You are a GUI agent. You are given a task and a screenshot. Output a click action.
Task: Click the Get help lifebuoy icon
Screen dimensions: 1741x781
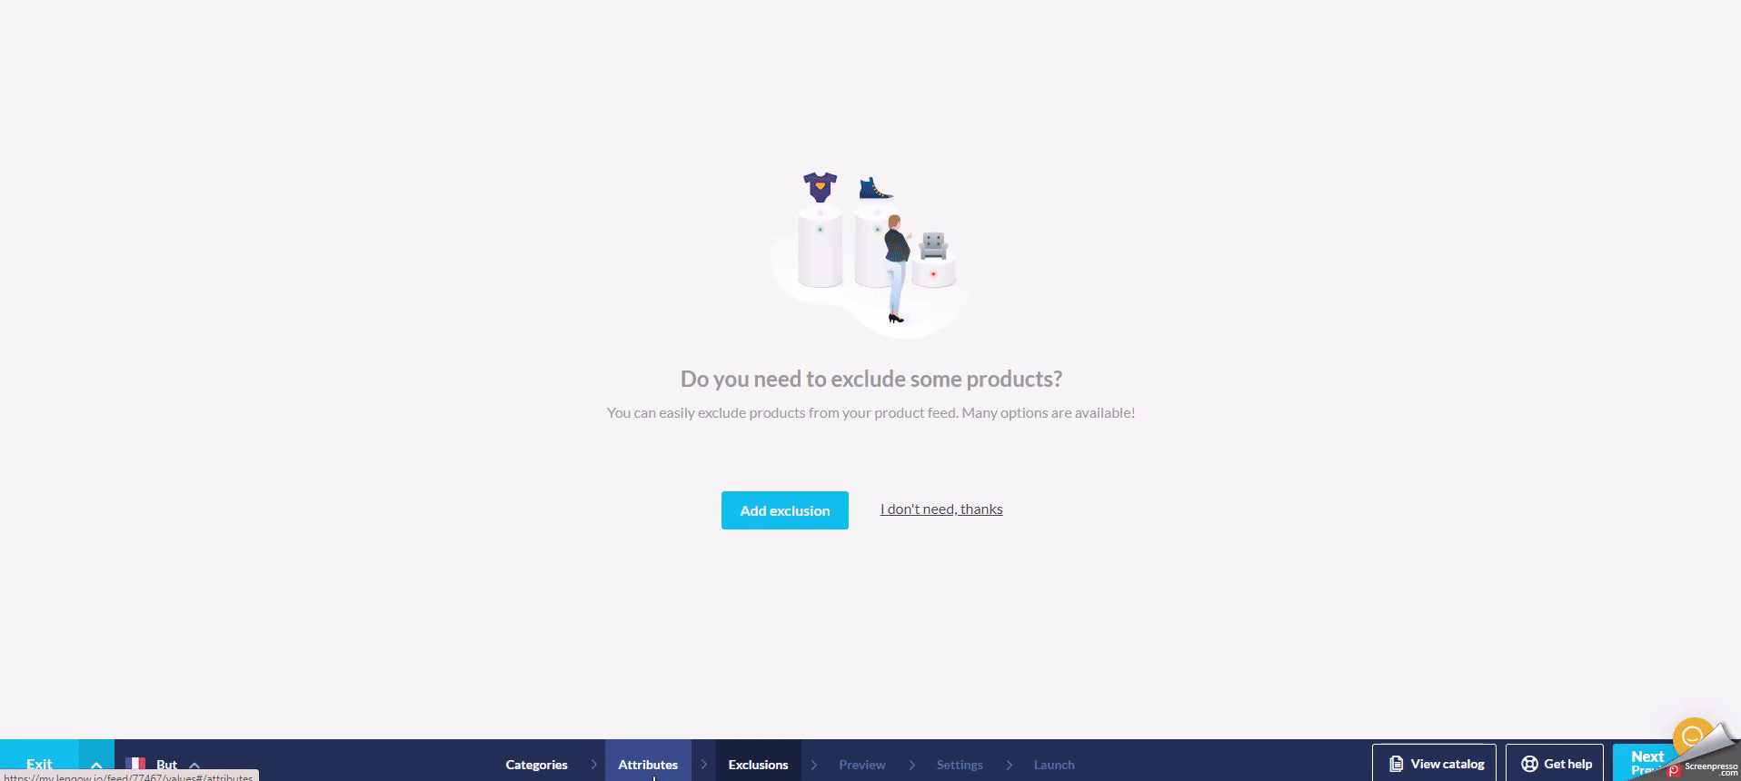point(1529,764)
